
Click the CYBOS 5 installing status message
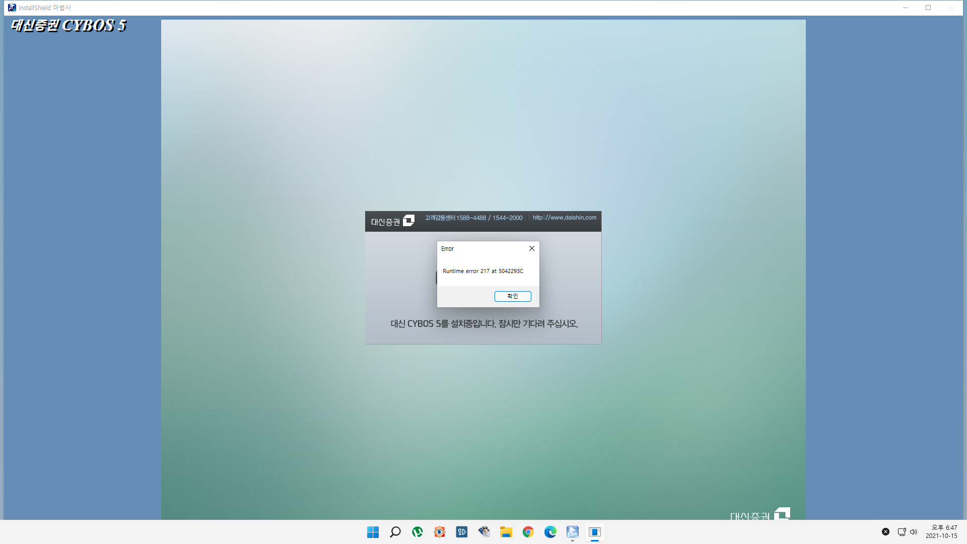pyautogui.click(x=484, y=324)
